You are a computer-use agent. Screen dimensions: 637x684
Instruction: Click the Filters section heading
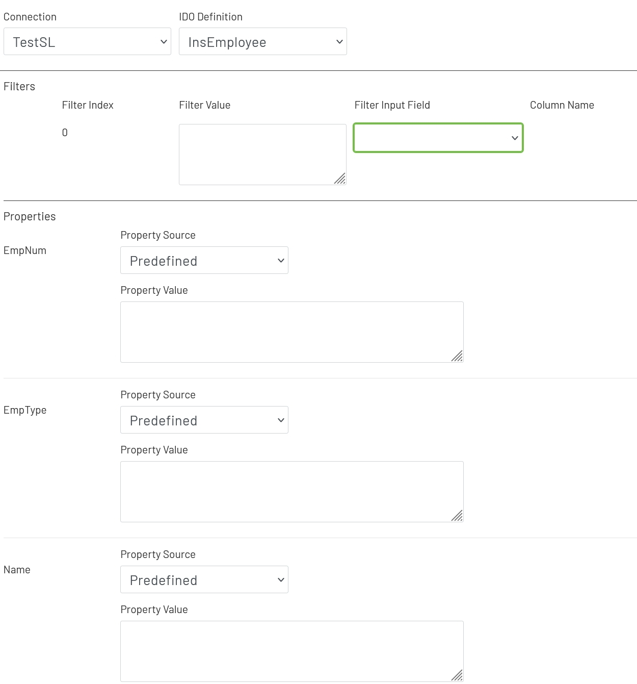point(19,87)
